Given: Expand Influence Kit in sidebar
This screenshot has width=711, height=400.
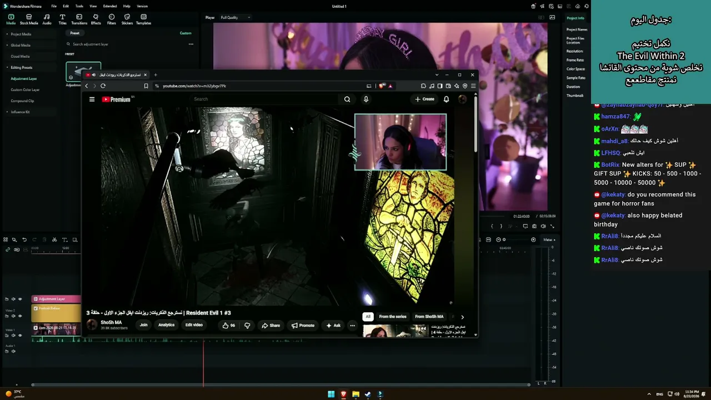Looking at the screenshot, I should tap(7, 112).
